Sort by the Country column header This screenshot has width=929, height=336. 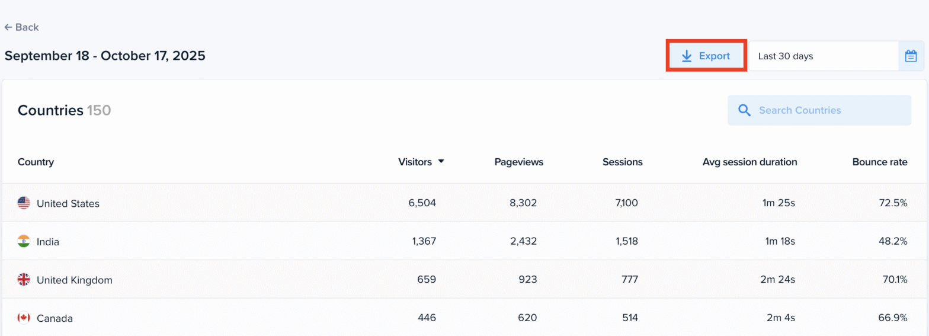[x=36, y=162]
